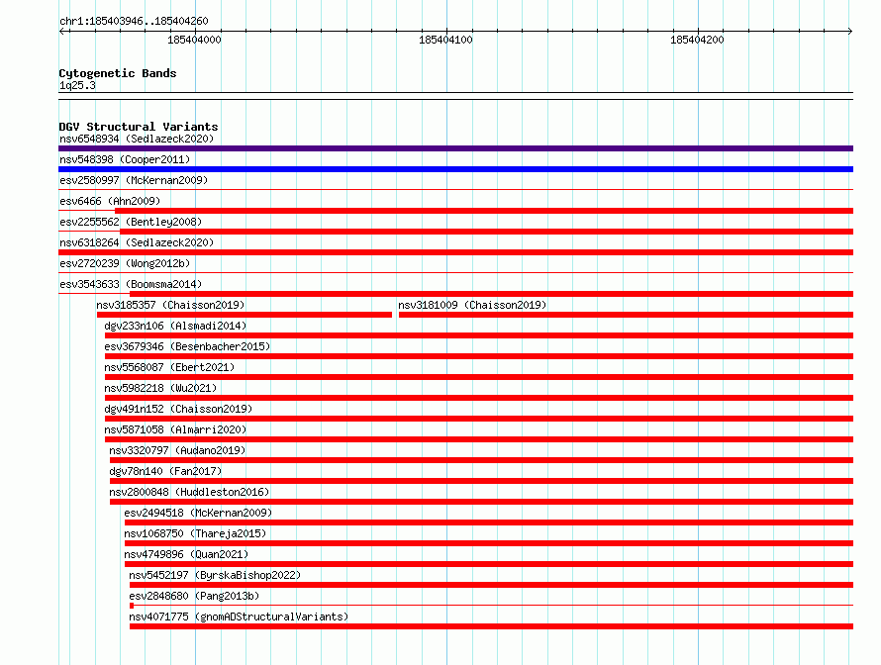This screenshot has height=665, width=881.
Task: Click the nsv3181009 (Chaisson2019) label
Action: pyautogui.click(x=472, y=305)
